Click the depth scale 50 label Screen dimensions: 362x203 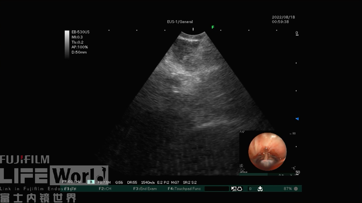[x=298, y=172]
